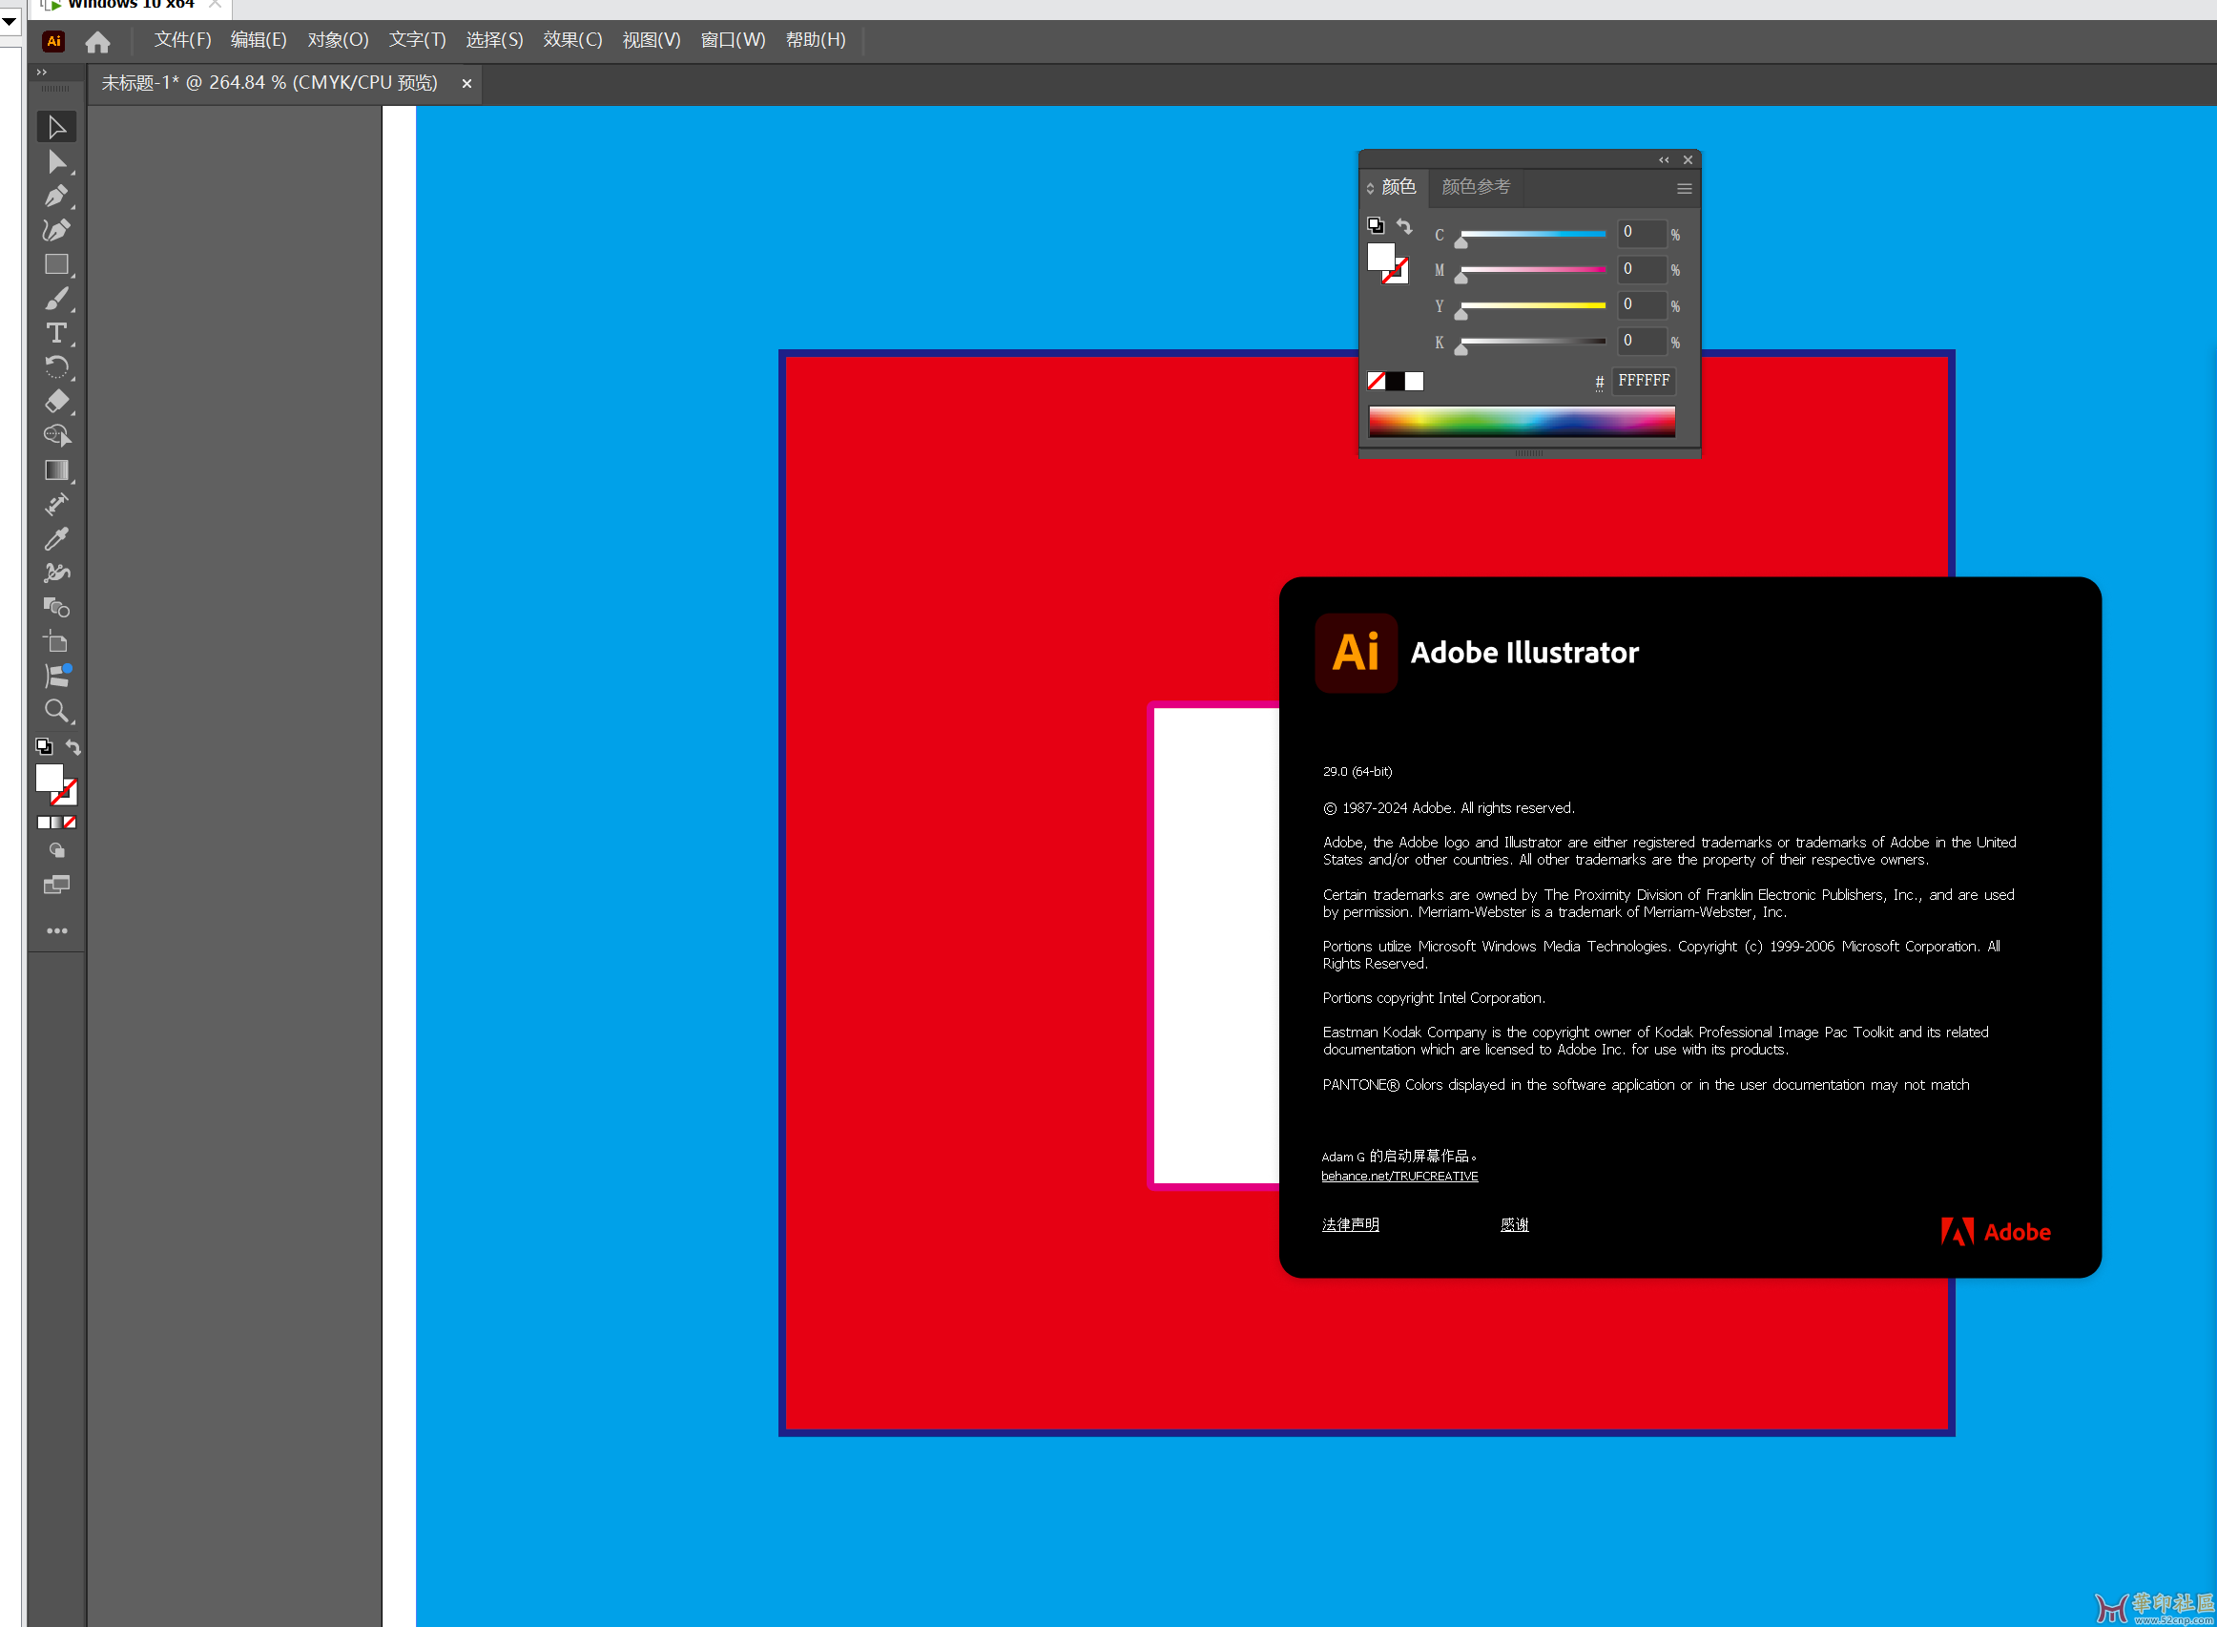Screen dimensions: 2217x1627
Task: Open the 效果(C) menu
Action: click(x=572, y=40)
